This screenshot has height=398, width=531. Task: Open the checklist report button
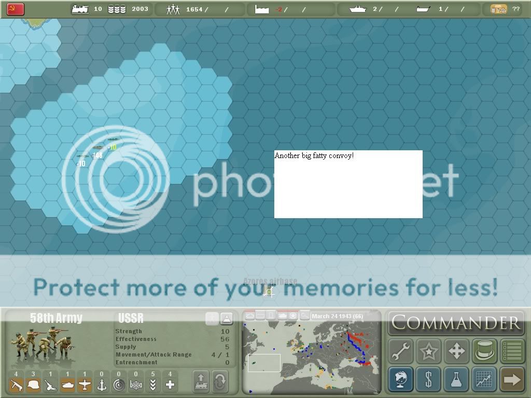coord(512,351)
